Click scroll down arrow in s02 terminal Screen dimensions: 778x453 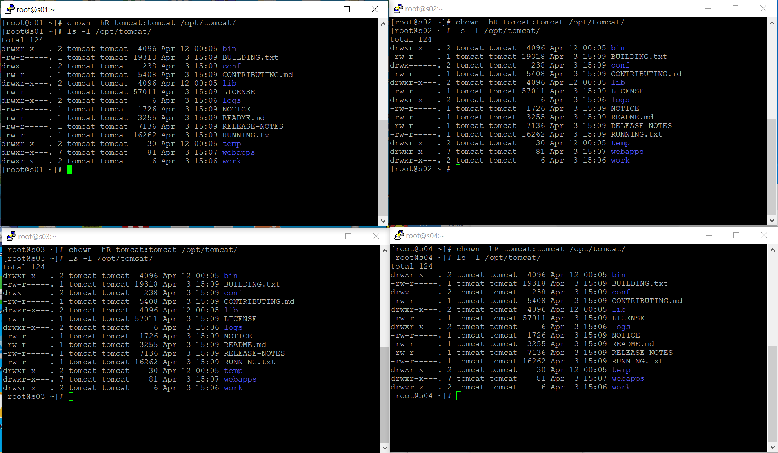pos(772,220)
